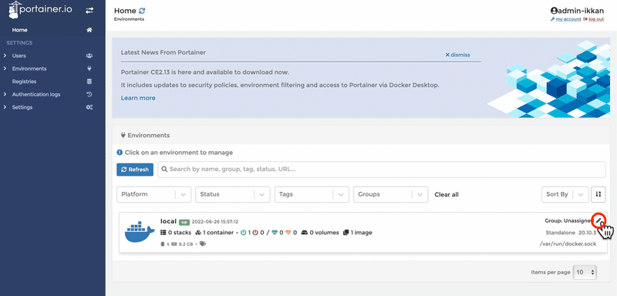Open Environments in the sidebar

pos(29,69)
